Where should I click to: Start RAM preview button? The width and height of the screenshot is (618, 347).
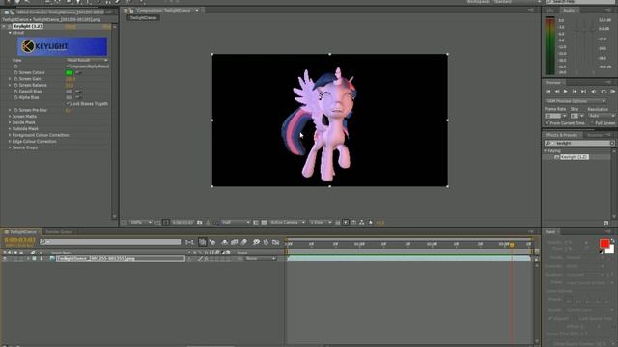[613, 92]
